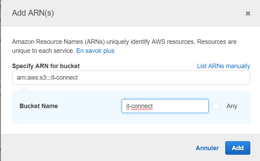Screen dimensions: 260x161
Task: Focus the Specify ARN text field
Action: click(131, 78)
